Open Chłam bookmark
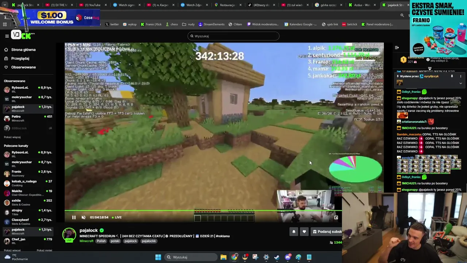Viewport: 467px width, 263px height. pyautogui.click(x=235, y=24)
